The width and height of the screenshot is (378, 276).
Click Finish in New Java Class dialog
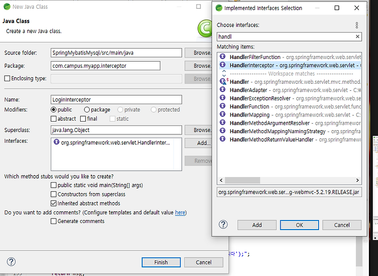[x=161, y=262]
